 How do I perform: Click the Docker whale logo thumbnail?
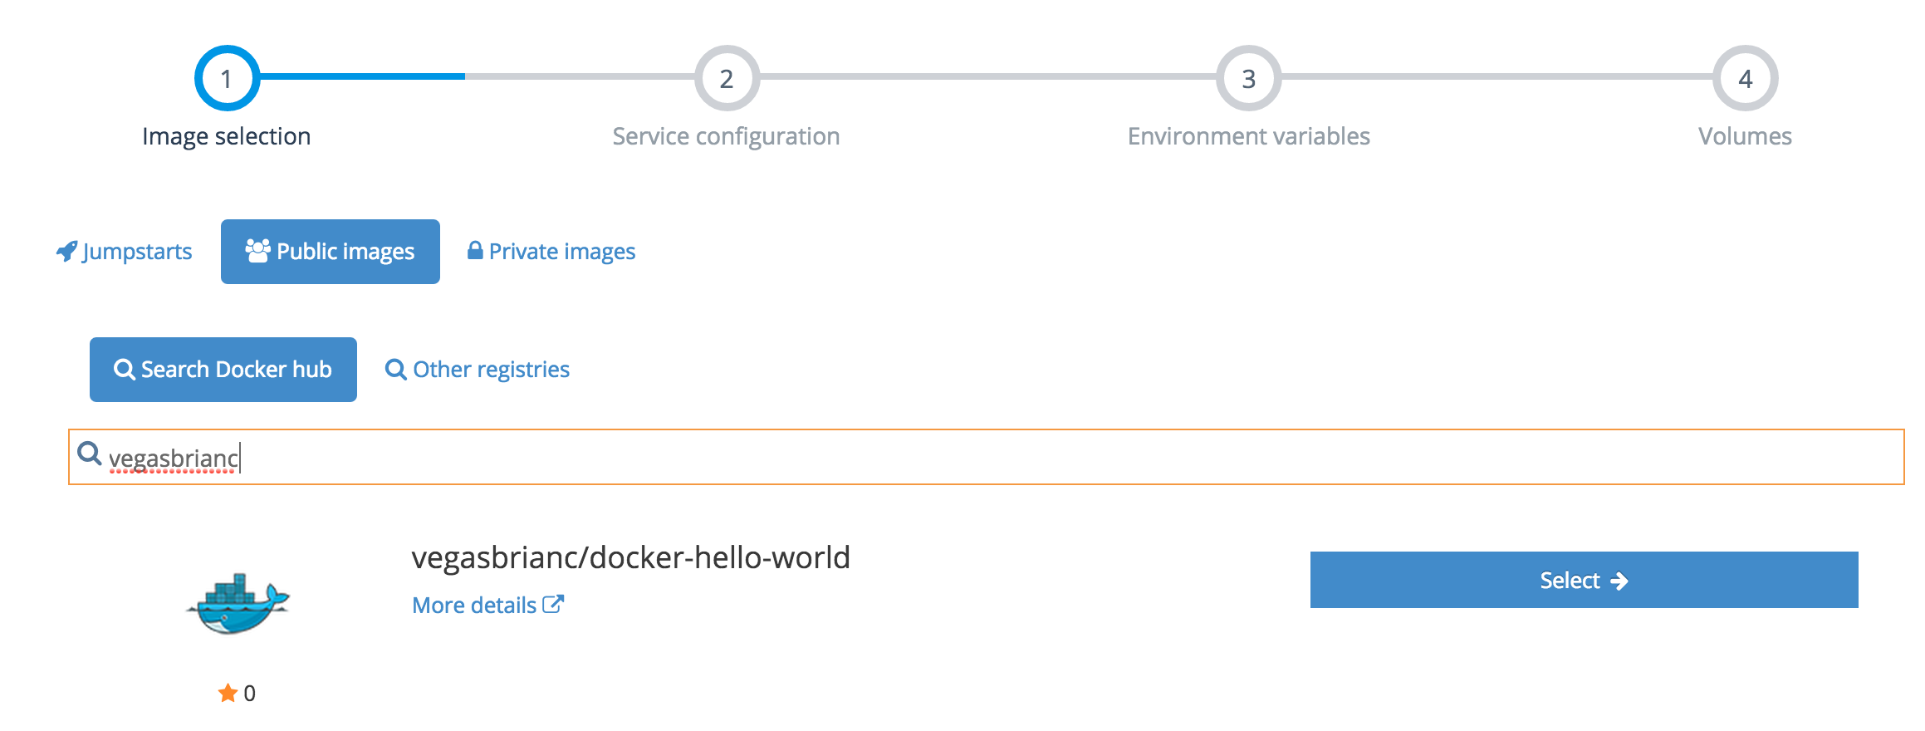click(238, 604)
